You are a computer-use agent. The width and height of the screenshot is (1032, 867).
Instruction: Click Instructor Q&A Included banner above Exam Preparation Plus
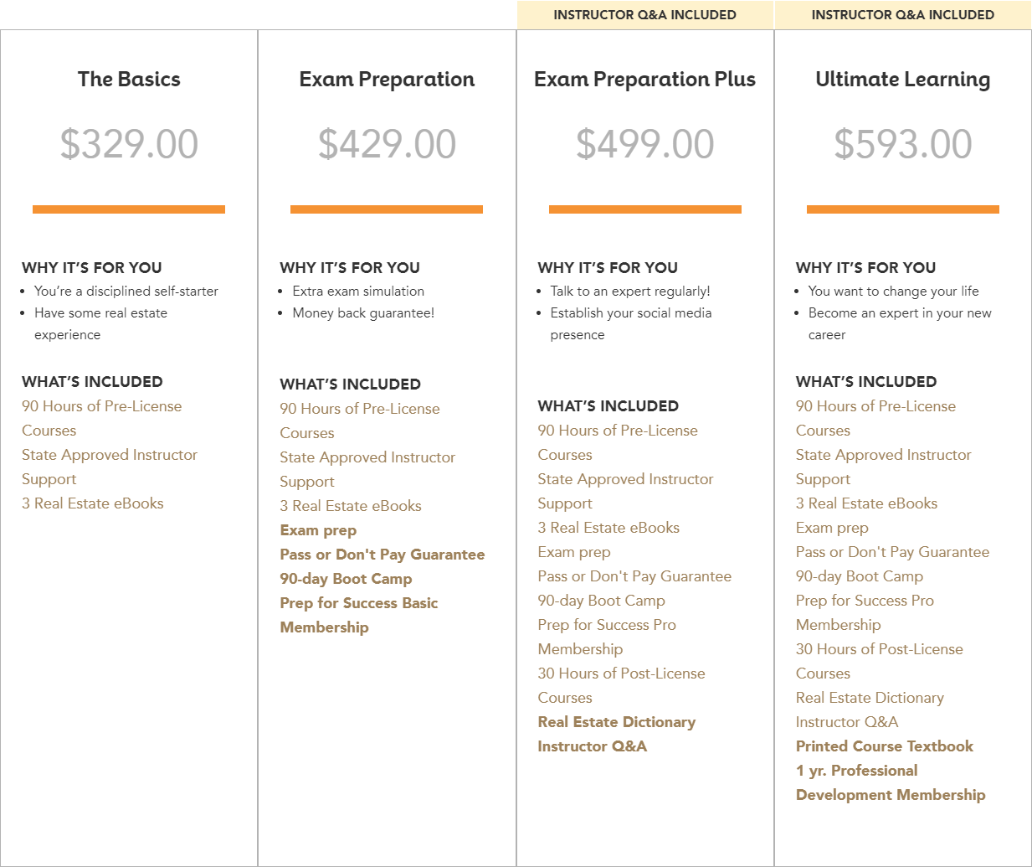coord(644,15)
